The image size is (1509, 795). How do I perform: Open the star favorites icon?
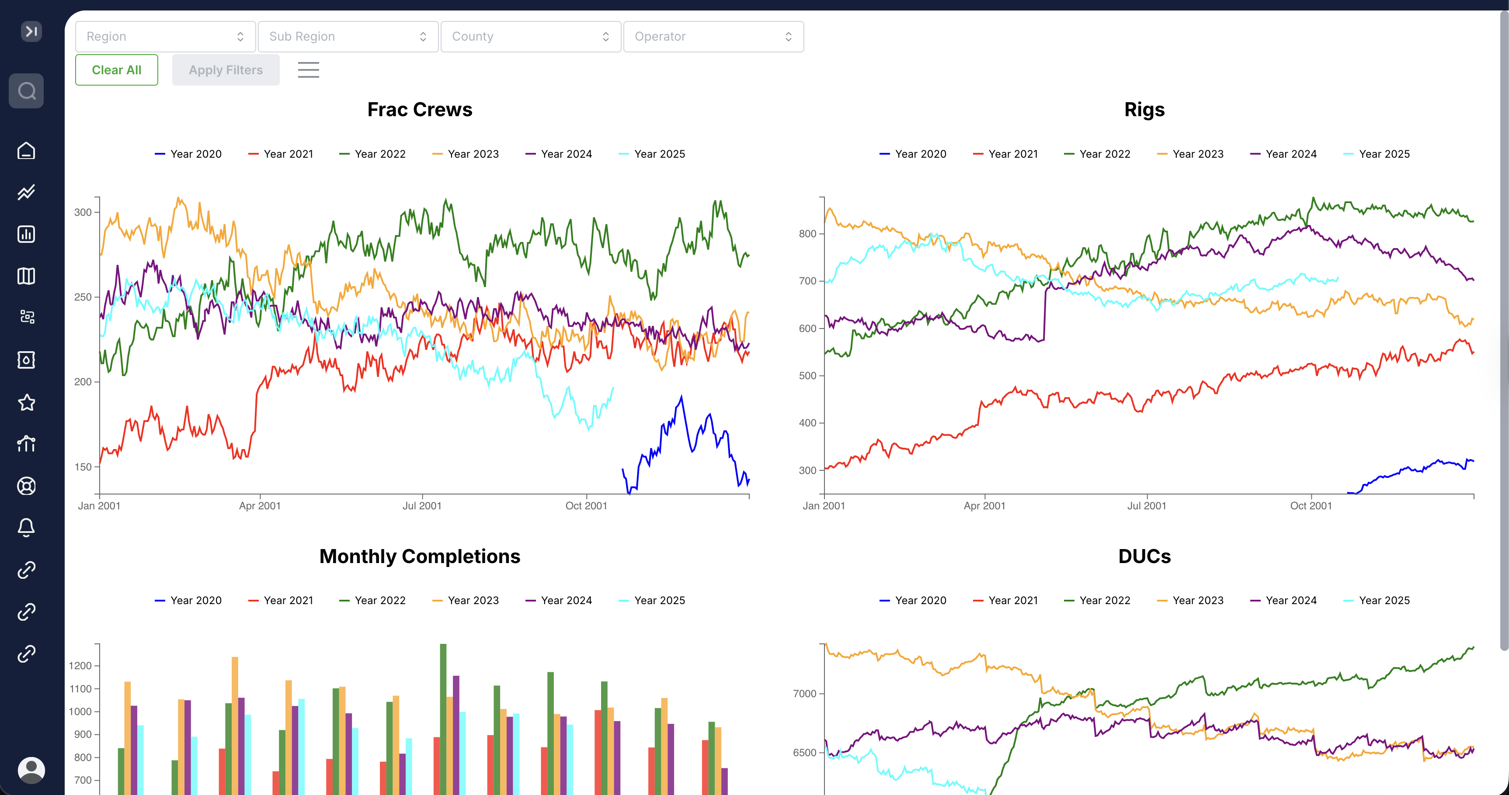(26, 402)
